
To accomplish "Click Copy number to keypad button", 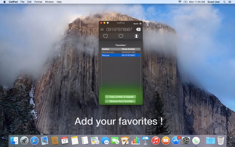I will click(x=120, y=97).
